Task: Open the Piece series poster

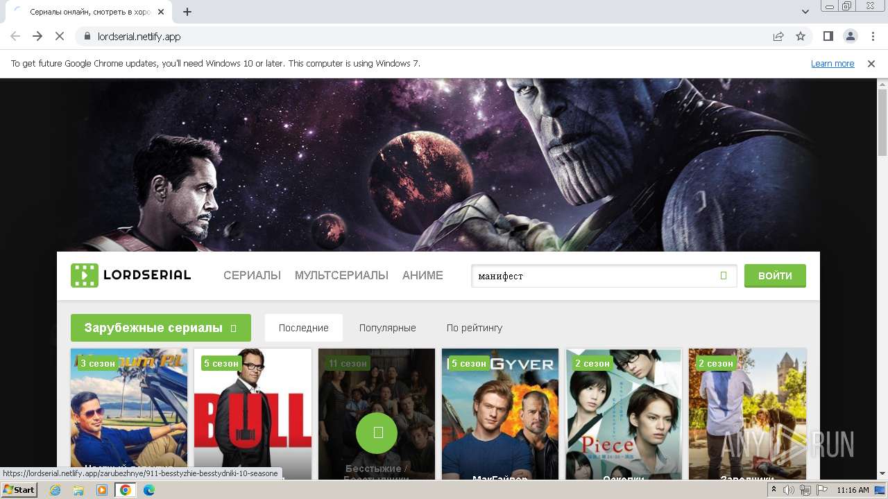Action: click(624, 414)
